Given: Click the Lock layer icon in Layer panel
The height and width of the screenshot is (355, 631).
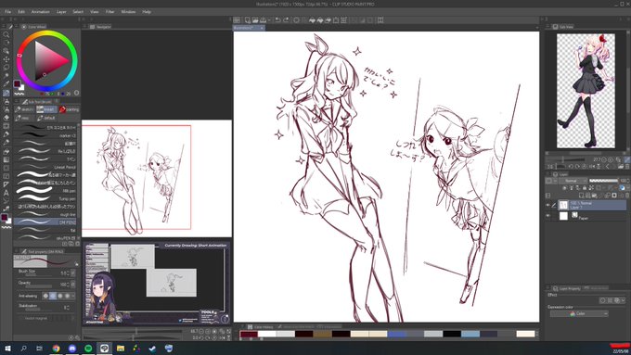Looking at the screenshot, I should point(585,188).
